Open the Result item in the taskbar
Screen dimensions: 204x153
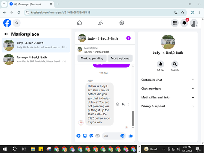tap(151, 149)
